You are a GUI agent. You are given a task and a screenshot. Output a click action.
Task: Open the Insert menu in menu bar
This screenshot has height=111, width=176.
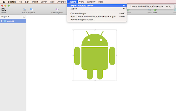[35, 2]
